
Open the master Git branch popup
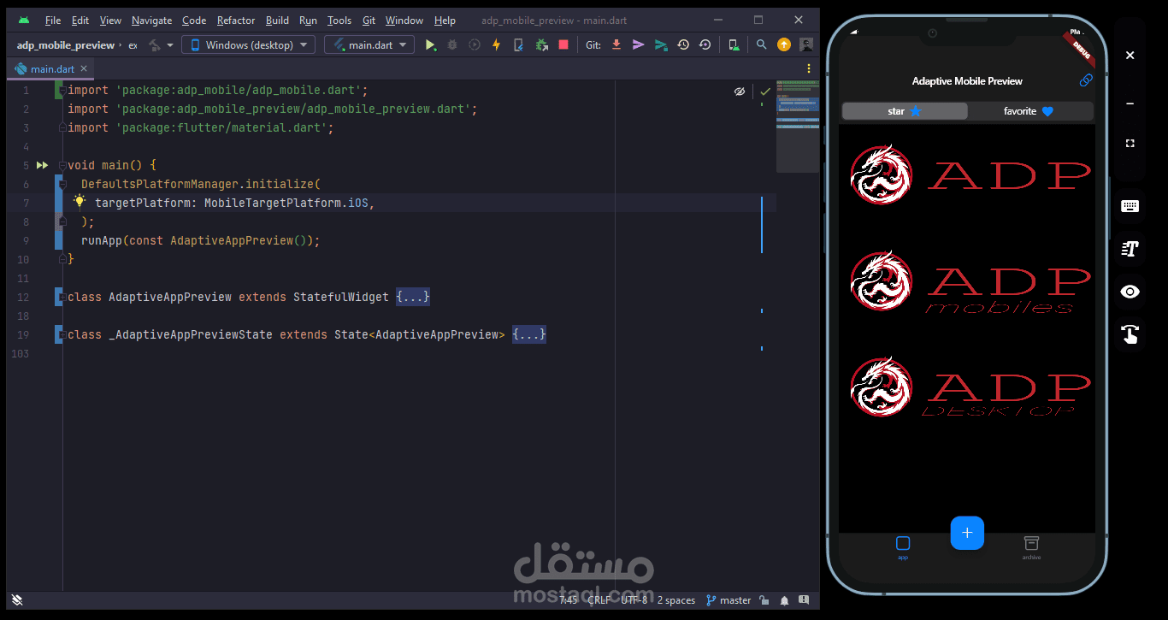729,600
